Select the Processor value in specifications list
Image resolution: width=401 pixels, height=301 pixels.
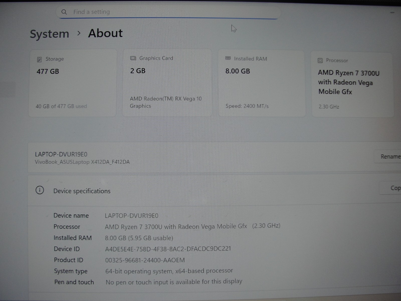click(x=192, y=226)
